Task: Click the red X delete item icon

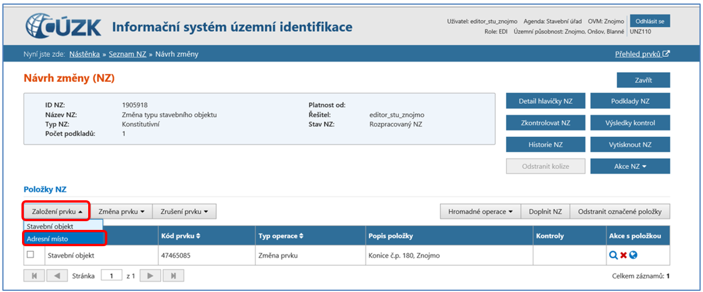Action: pos(624,255)
